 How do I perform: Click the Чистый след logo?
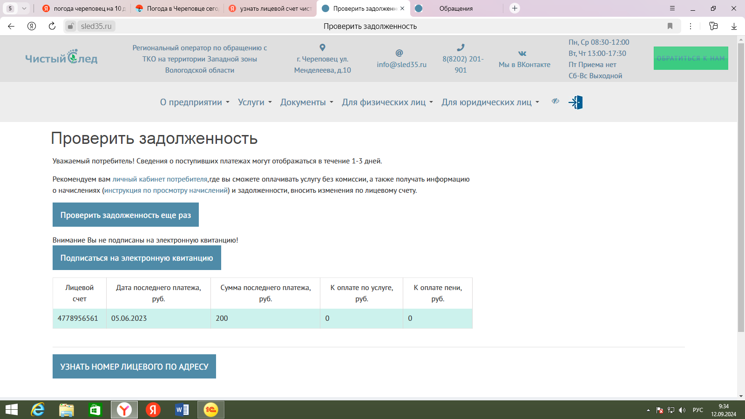pyautogui.click(x=61, y=58)
